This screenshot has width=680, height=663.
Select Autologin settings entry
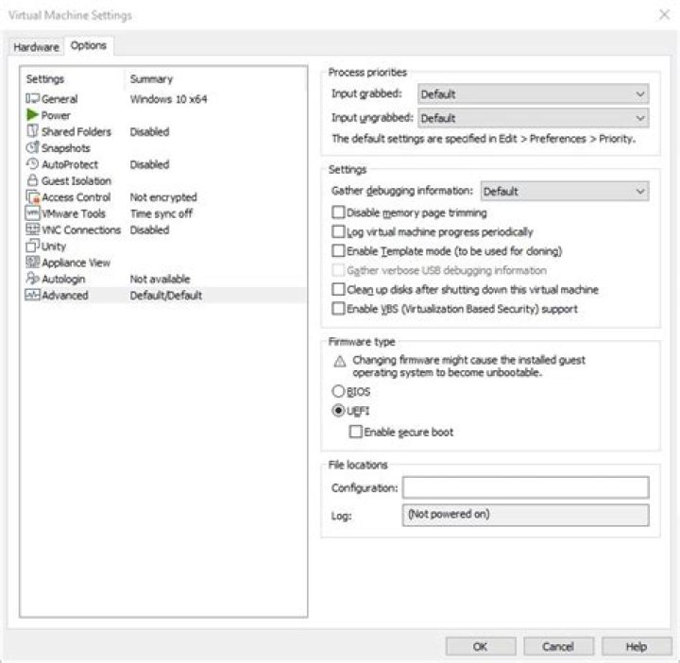click(x=63, y=279)
